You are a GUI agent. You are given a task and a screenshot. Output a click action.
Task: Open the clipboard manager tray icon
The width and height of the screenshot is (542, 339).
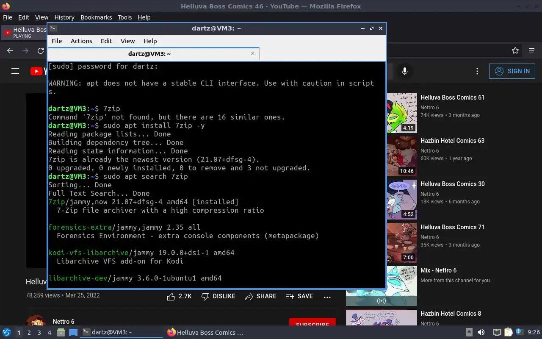pyautogui.click(x=508, y=333)
